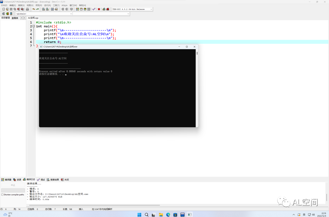Click the Save All toolbar icon
This screenshot has height=217, width=329.
coord(15,9)
